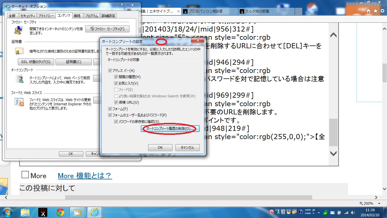Screen dimensions: 387x218
Task: Go to the Internet Explorer home page
Action: (x=369, y=11)
